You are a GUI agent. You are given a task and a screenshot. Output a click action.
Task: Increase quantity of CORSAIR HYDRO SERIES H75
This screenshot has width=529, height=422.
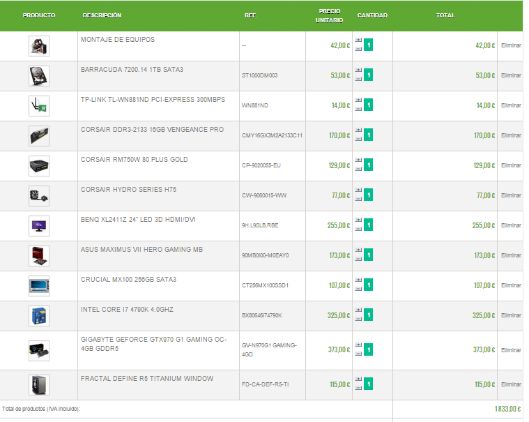(358, 190)
